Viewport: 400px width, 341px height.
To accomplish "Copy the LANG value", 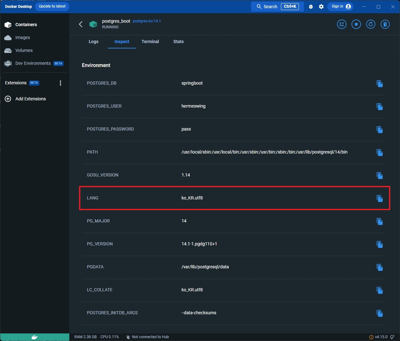I will (x=380, y=198).
